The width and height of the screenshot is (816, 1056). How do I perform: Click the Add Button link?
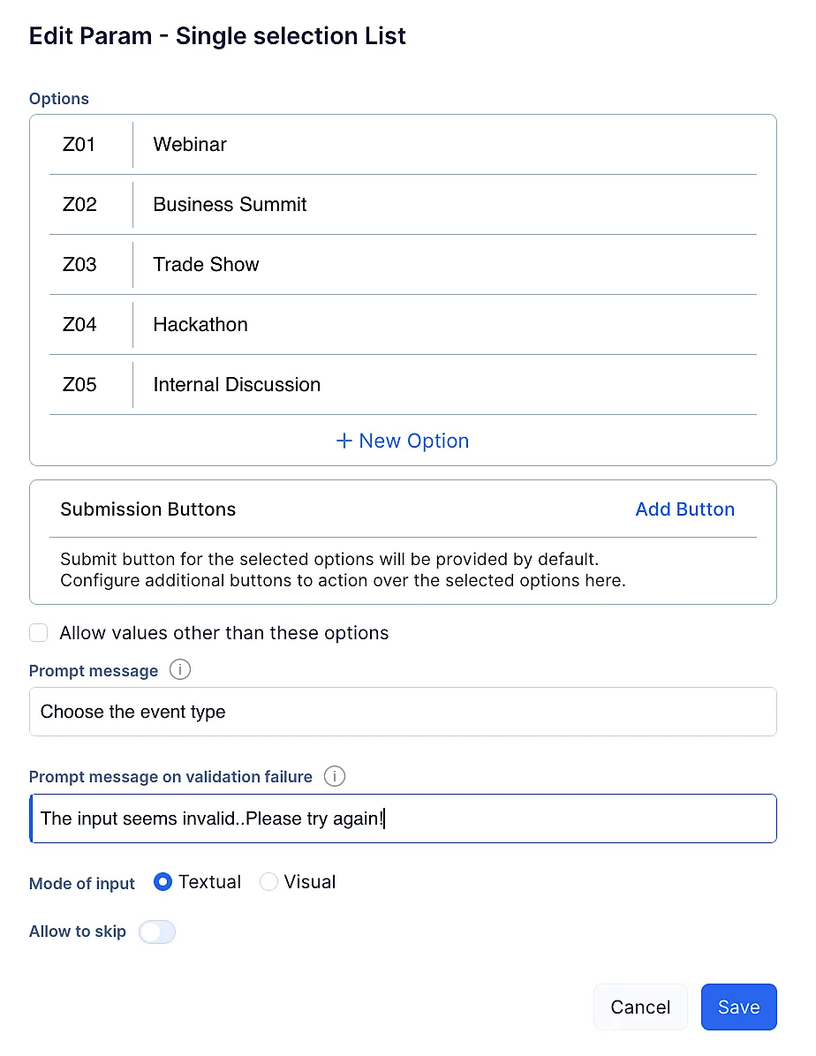coord(684,509)
